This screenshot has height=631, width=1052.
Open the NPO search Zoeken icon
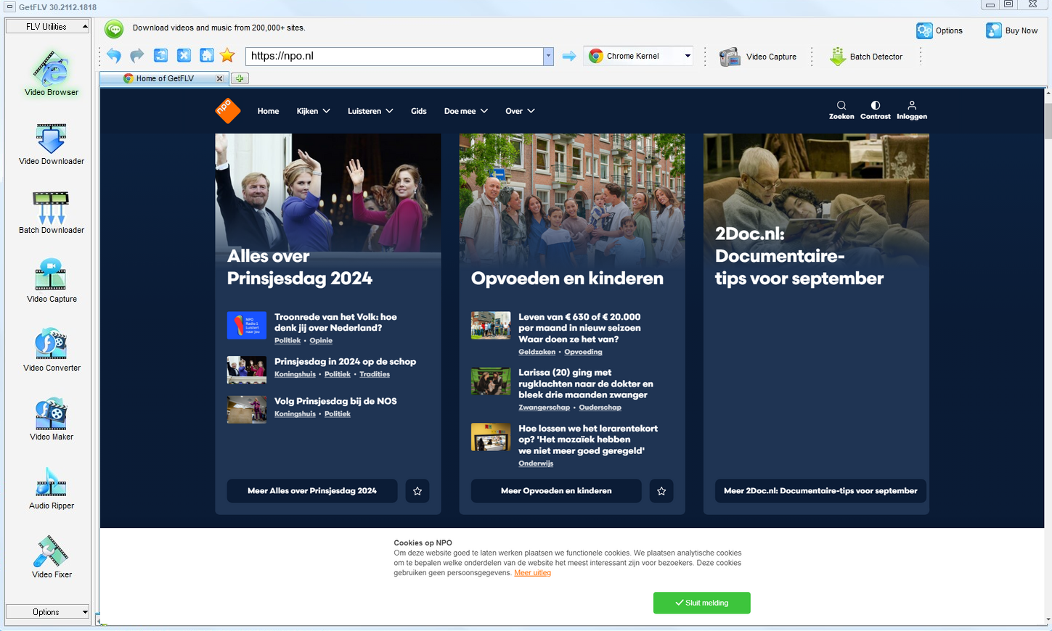pos(841,110)
